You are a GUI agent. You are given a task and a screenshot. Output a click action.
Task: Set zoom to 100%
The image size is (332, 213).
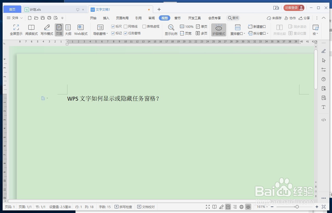tap(187, 27)
